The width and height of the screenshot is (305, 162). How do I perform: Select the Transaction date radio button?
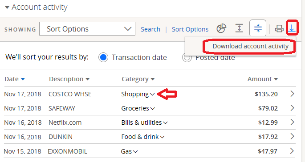click(x=103, y=57)
